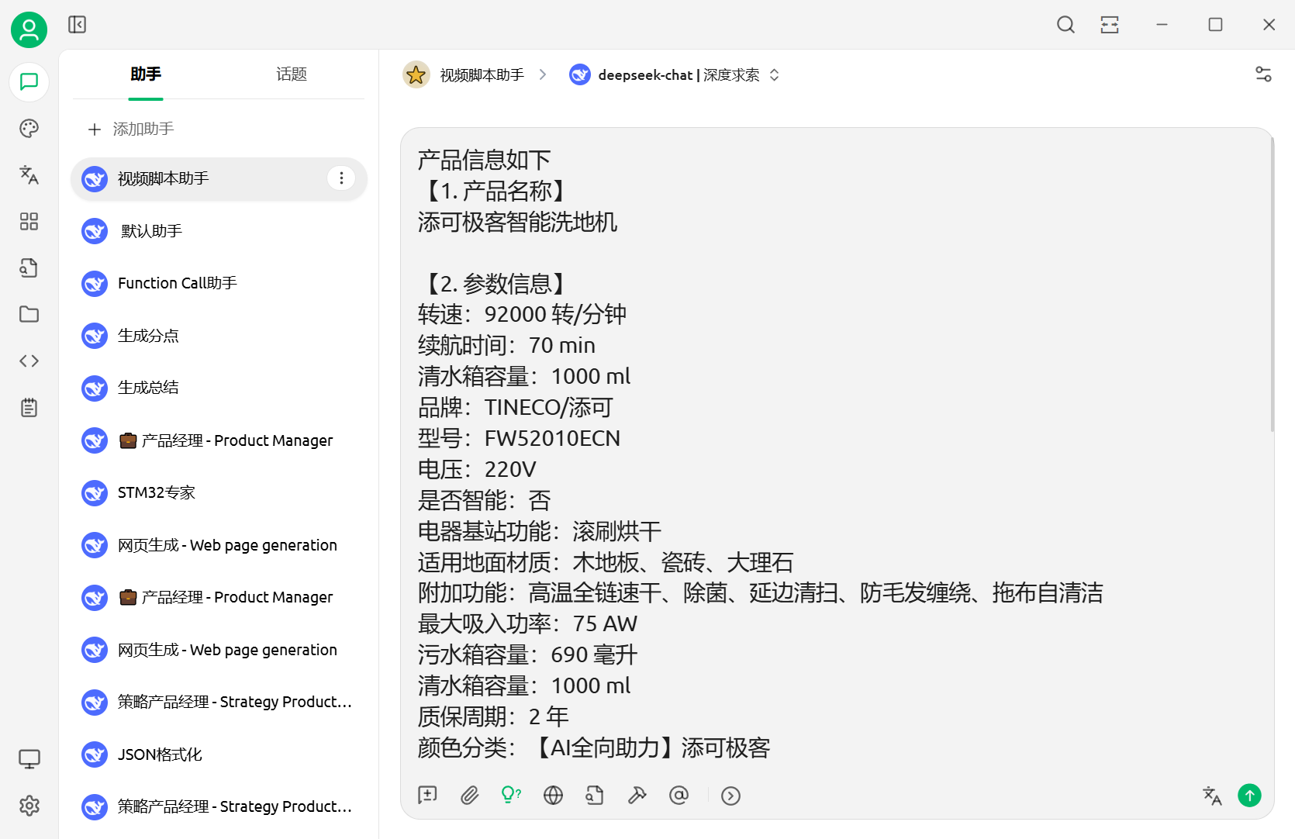Click the display monitor icon in sidebar
Screen dimensions: 1295x839
pos(29,759)
